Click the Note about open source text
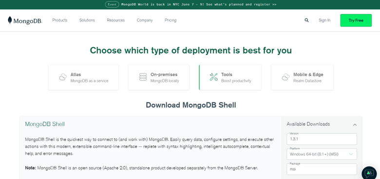 coord(142,168)
